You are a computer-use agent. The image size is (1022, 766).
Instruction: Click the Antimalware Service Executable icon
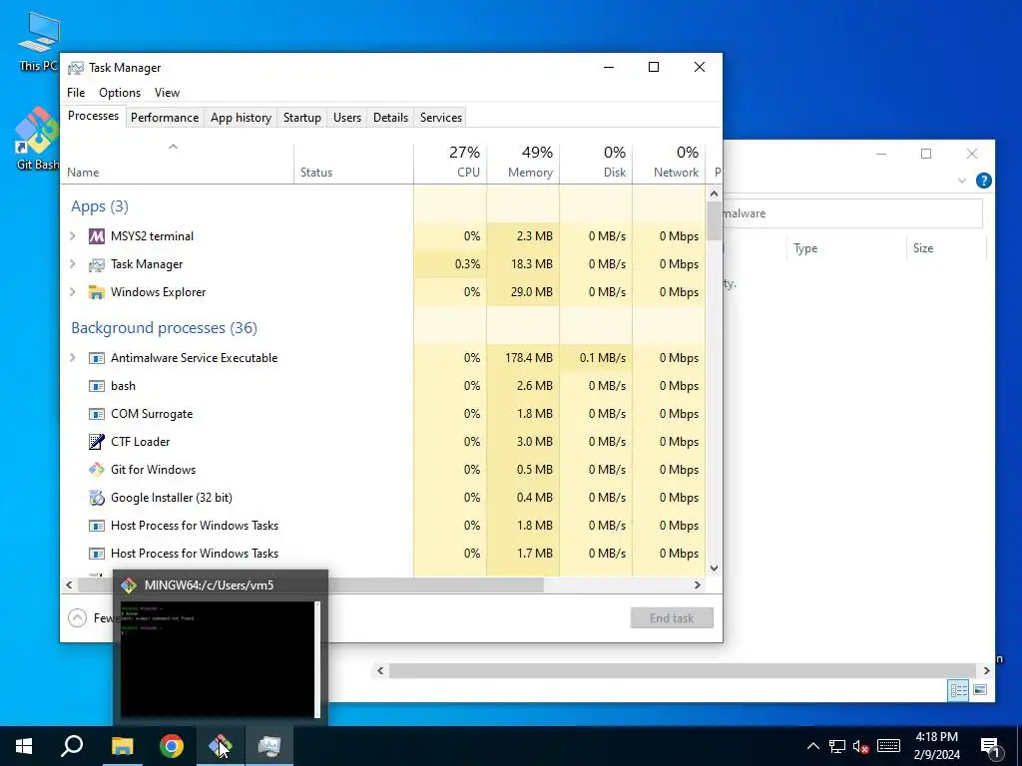tap(97, 358)
